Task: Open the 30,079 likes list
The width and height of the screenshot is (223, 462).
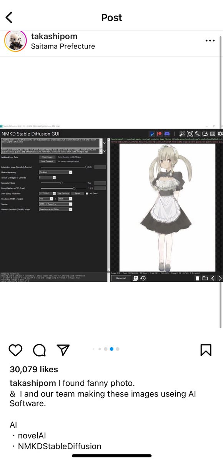Action: point(34,369)
